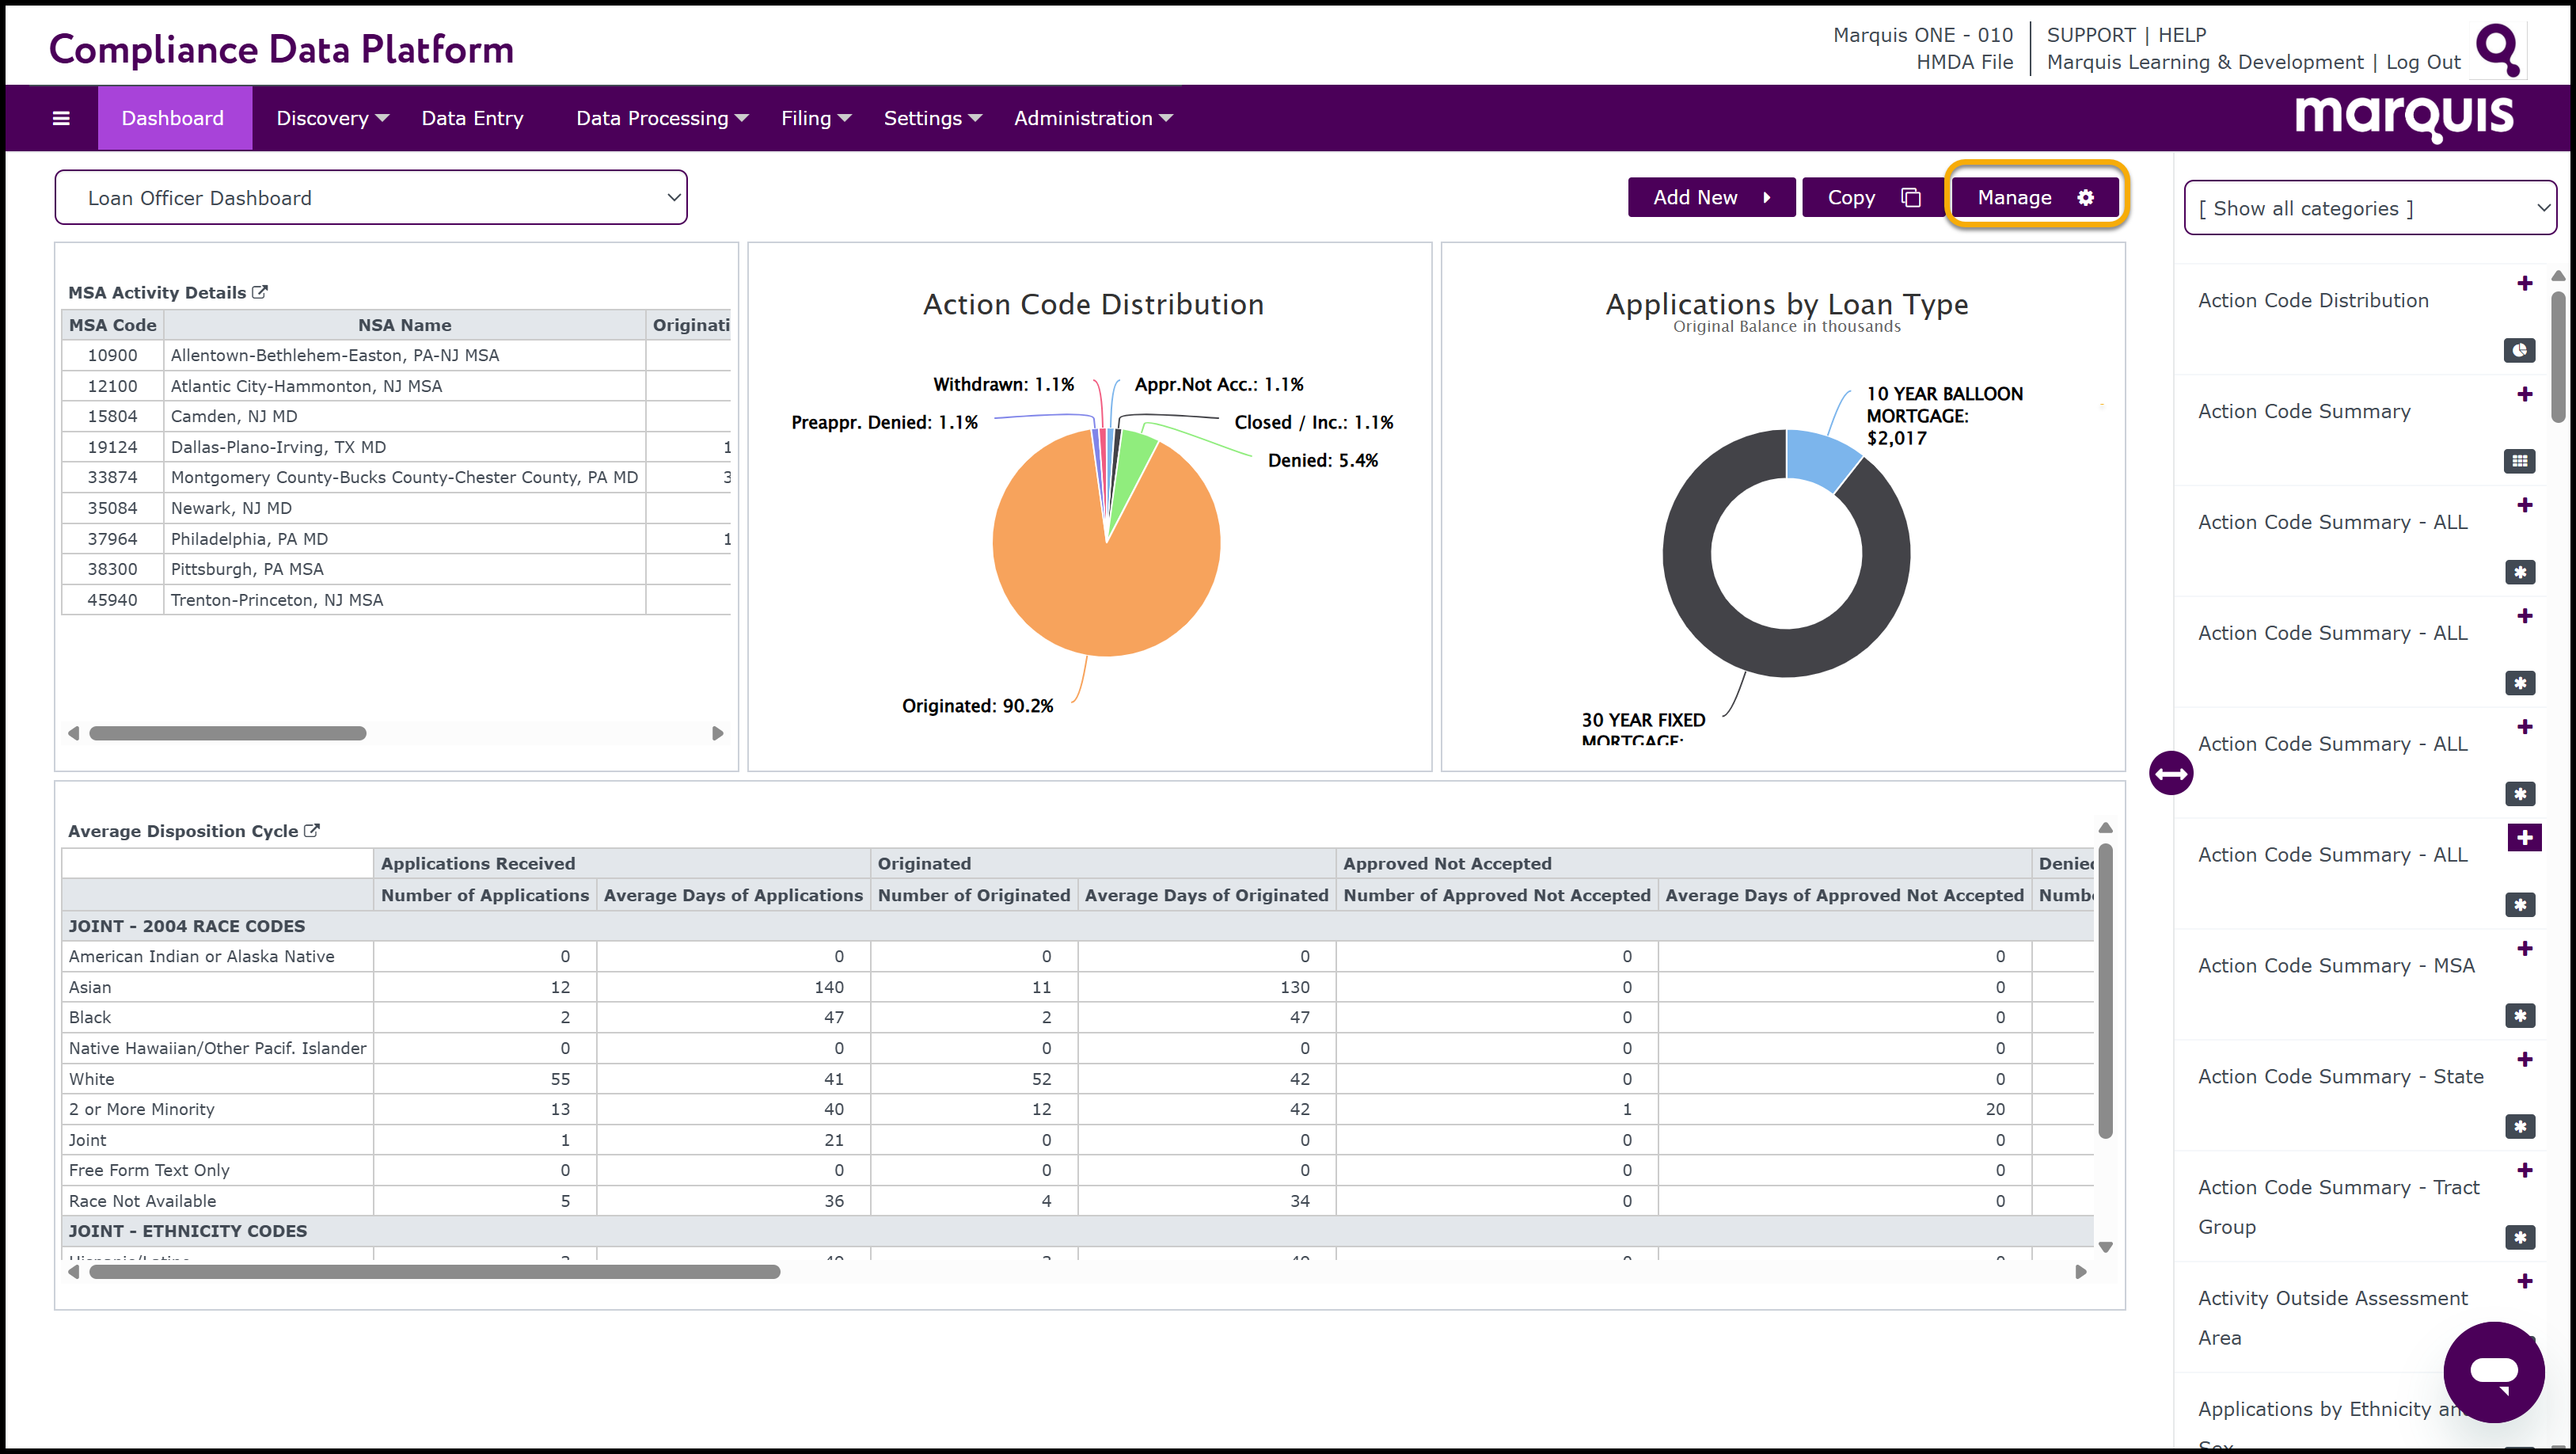Open Average Disposition Cycle pop-out icon
The width and height of the screenshot is (2576, 1454).
(312, 831)
